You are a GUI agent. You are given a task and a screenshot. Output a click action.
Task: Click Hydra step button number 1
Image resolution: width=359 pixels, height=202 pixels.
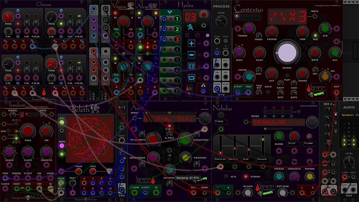(x=177, y=19)
